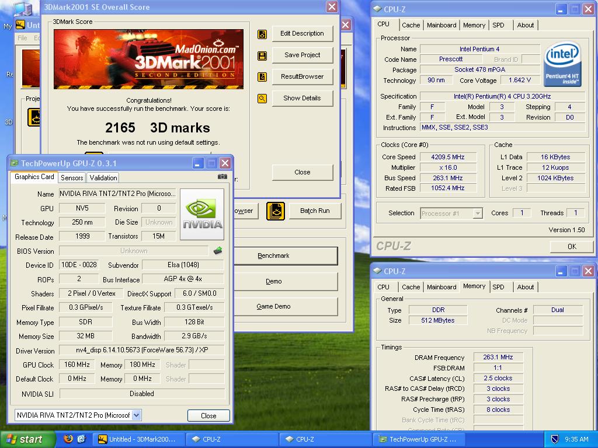Image resolution: width=598 pixels, height=448 pixels.
Task: Click the Specification field Intel Pentium 4 3.20GHz
Action: click(502, 96)
